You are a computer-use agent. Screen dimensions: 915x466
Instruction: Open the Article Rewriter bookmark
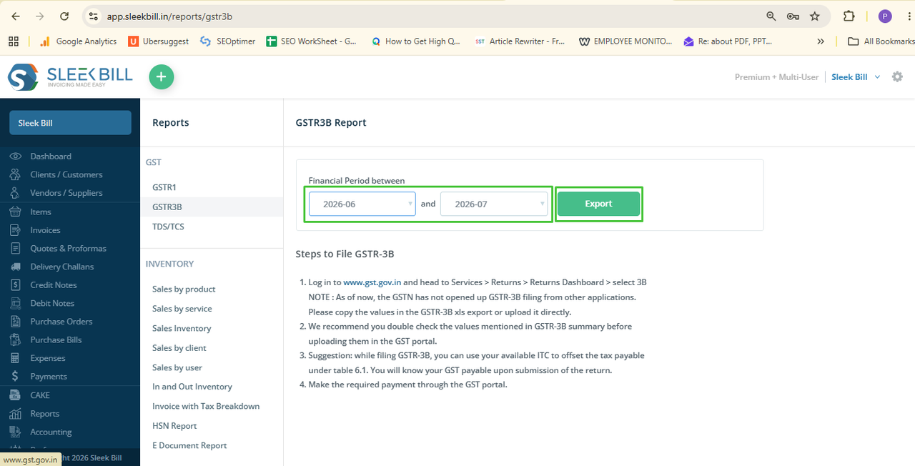click(519, 41)
